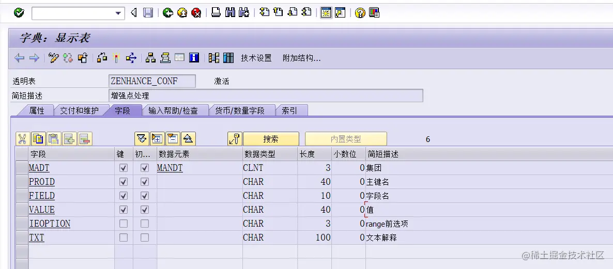Click the Cut scissors icon
Screen dimensions: 613x269
(23, 138)
